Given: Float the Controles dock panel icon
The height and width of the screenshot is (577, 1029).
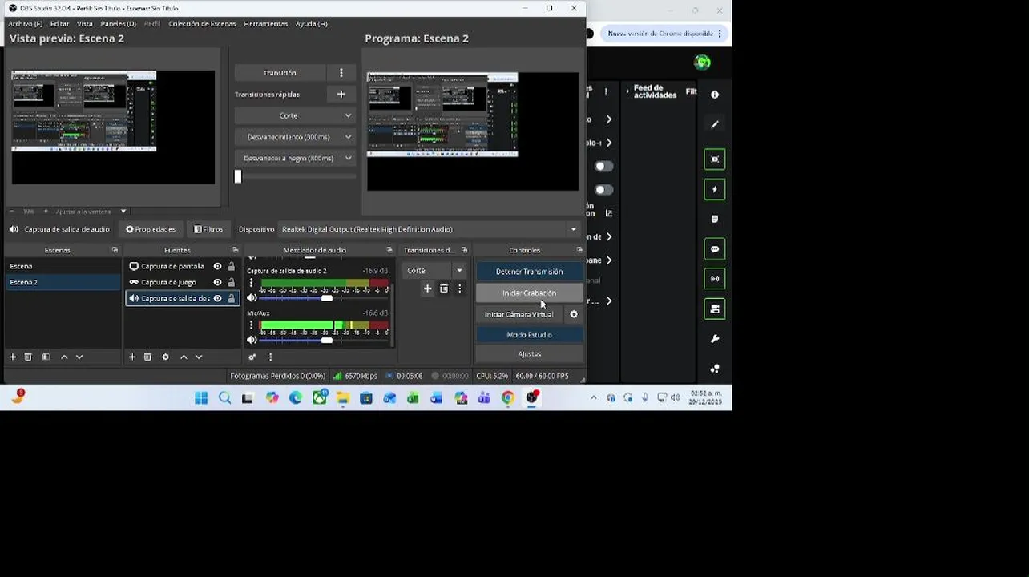Looking at the screenshot, I should (579, 250).
